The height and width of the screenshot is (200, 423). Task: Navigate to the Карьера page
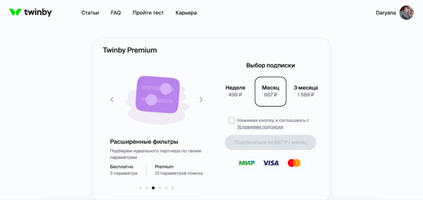[x=186, y=13]
